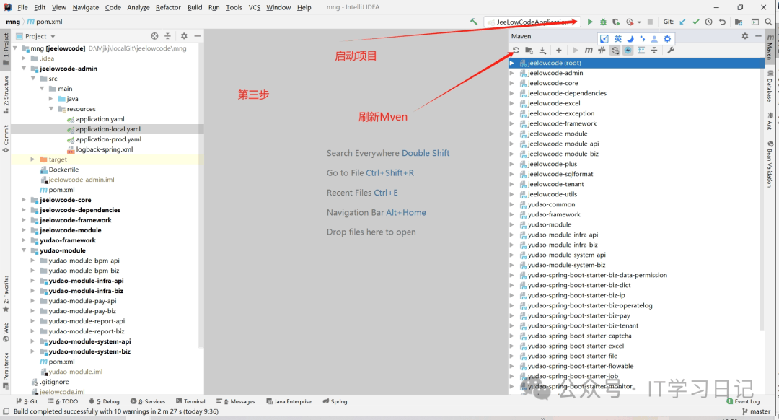Hide the Maven tool window

pyautogui.click(x=758, y=36)
